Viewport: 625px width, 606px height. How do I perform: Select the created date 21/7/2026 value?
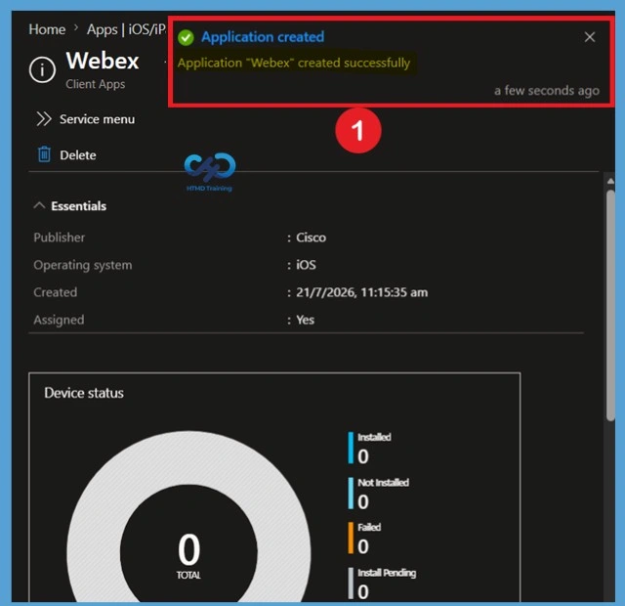[x=362, y=292]
